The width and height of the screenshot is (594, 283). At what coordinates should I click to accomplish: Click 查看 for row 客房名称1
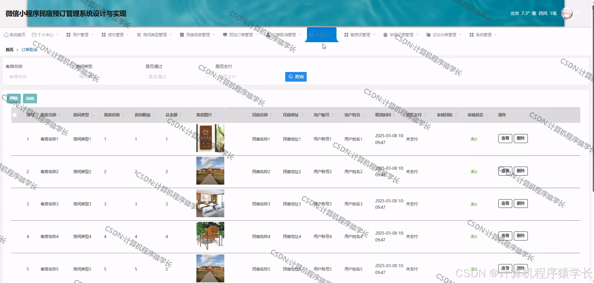pos(505,138)
